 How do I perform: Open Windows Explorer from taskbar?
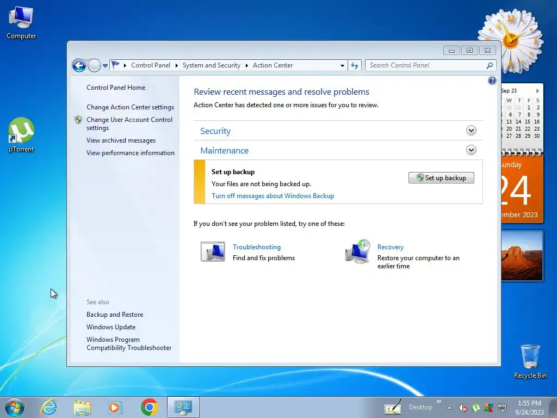(x=83, y=407)
